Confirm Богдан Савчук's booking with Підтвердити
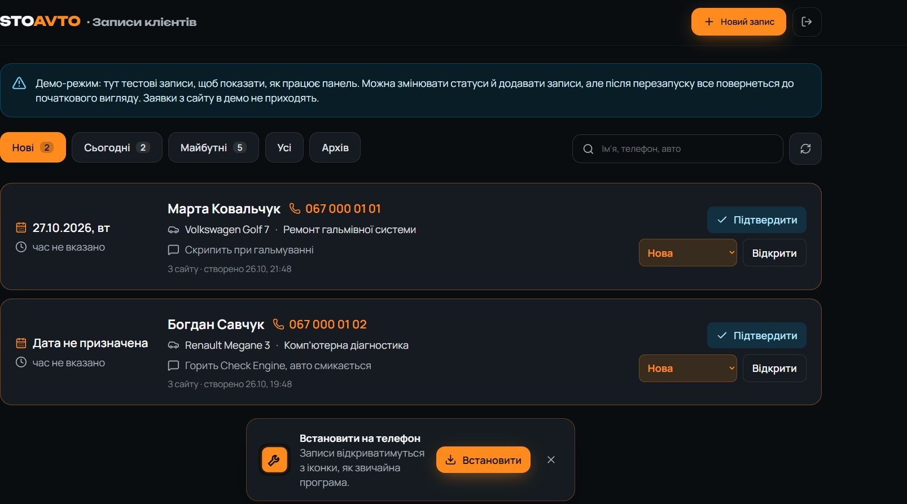This screenshot has height=504, width=907. [x=757, y=336]
